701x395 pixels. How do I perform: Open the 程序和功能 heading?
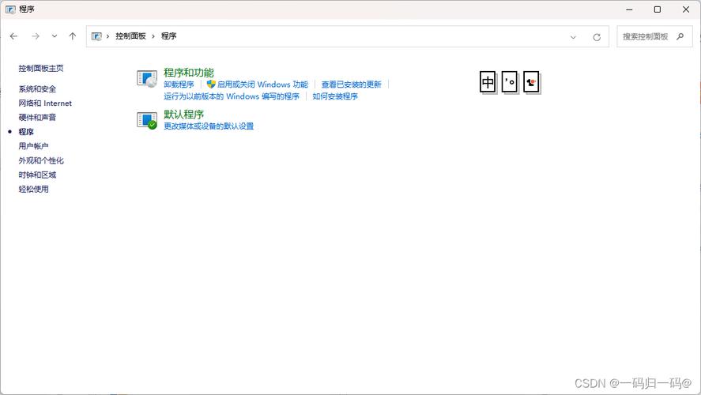(189, 73)
